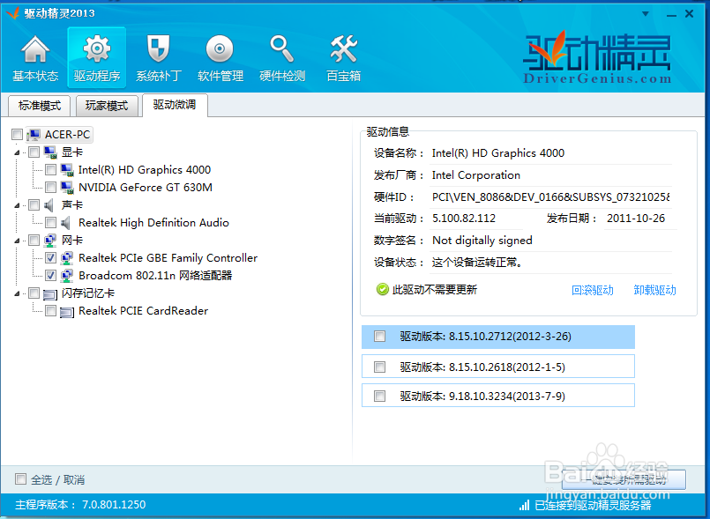The width and height of the screenshot is (710, 519).
Task: Click the hardware ID value PCI\VEN_8086
Action: point(550,197)
